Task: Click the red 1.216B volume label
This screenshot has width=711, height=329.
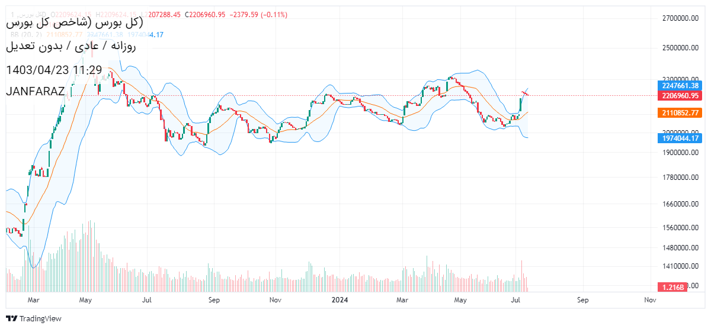Action: point(673,287)
